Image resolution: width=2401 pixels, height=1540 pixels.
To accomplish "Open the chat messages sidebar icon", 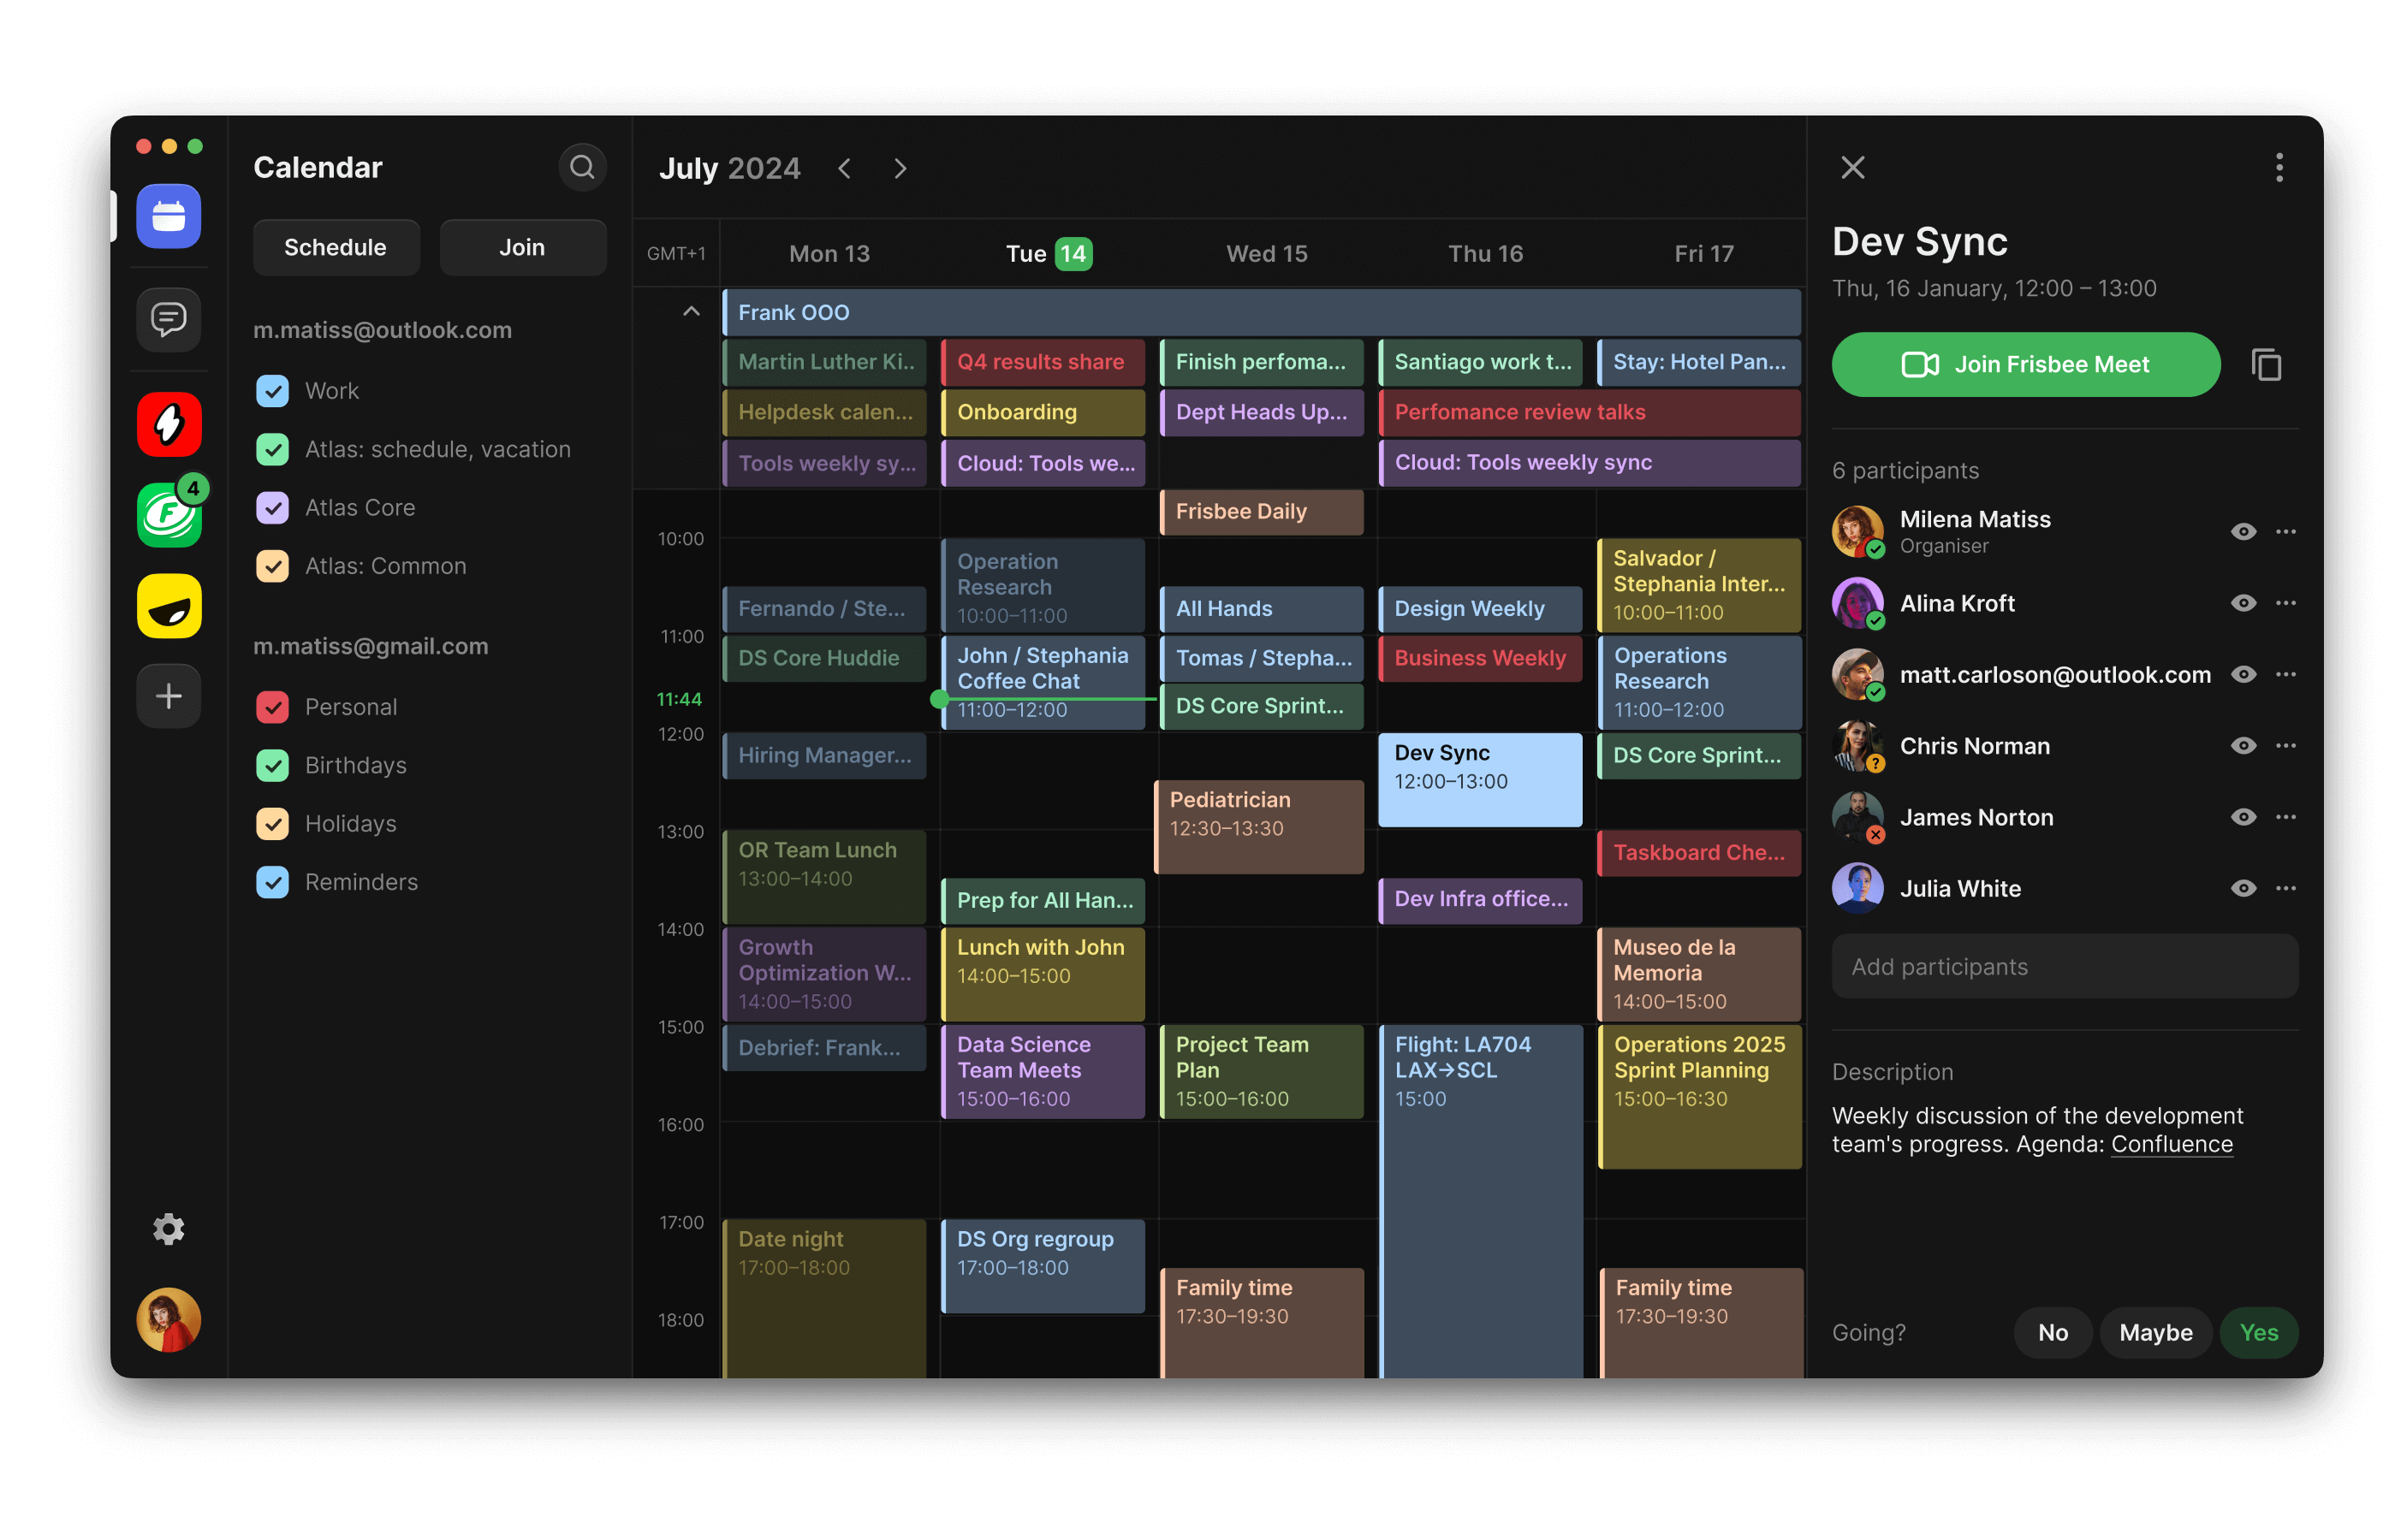I will coord(168,319).
